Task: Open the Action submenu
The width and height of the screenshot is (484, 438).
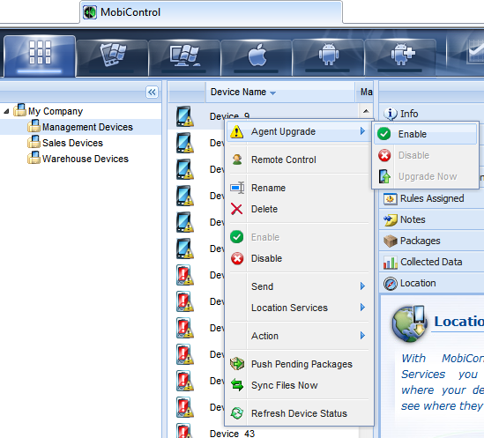Action: pos(299,336)
